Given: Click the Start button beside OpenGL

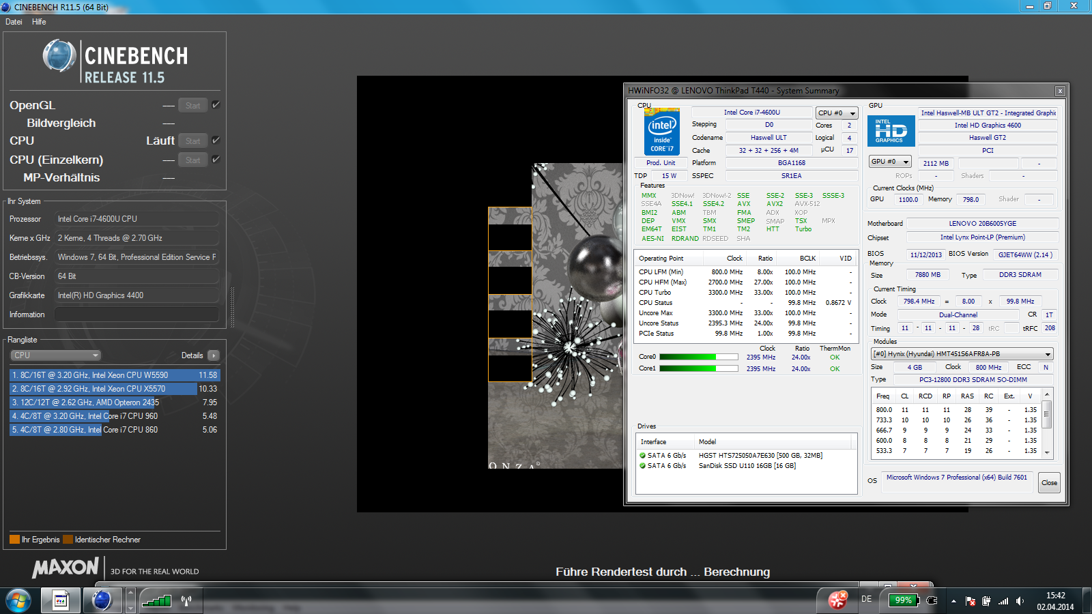Looking at the screenshot, I should coord(192,105).
